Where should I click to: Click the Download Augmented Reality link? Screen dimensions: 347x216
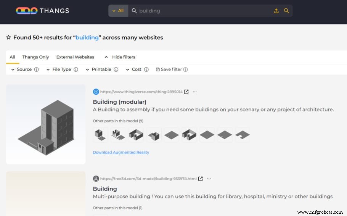121,152
